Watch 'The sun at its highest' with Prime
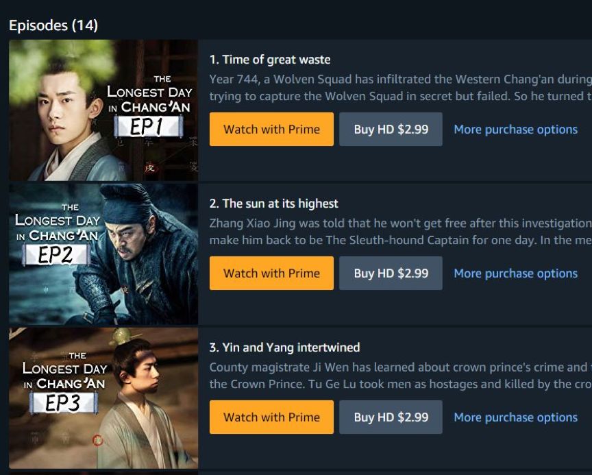Image resolution: width=592 pixels, height=475 pixels. [x=271, y=273]
